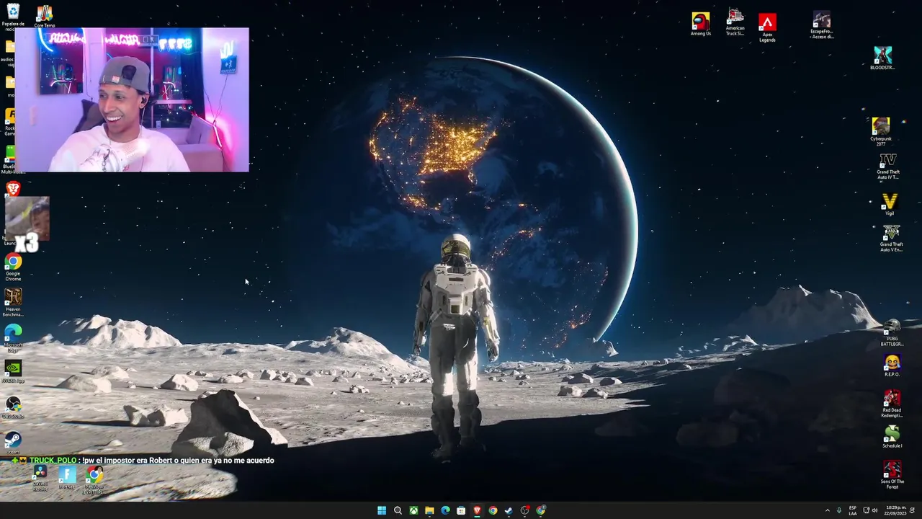Screen dimensions: 922x519
Task: Open the PUBG BATTLEGROUNDS shortcut
Action: tap(892, 333)
